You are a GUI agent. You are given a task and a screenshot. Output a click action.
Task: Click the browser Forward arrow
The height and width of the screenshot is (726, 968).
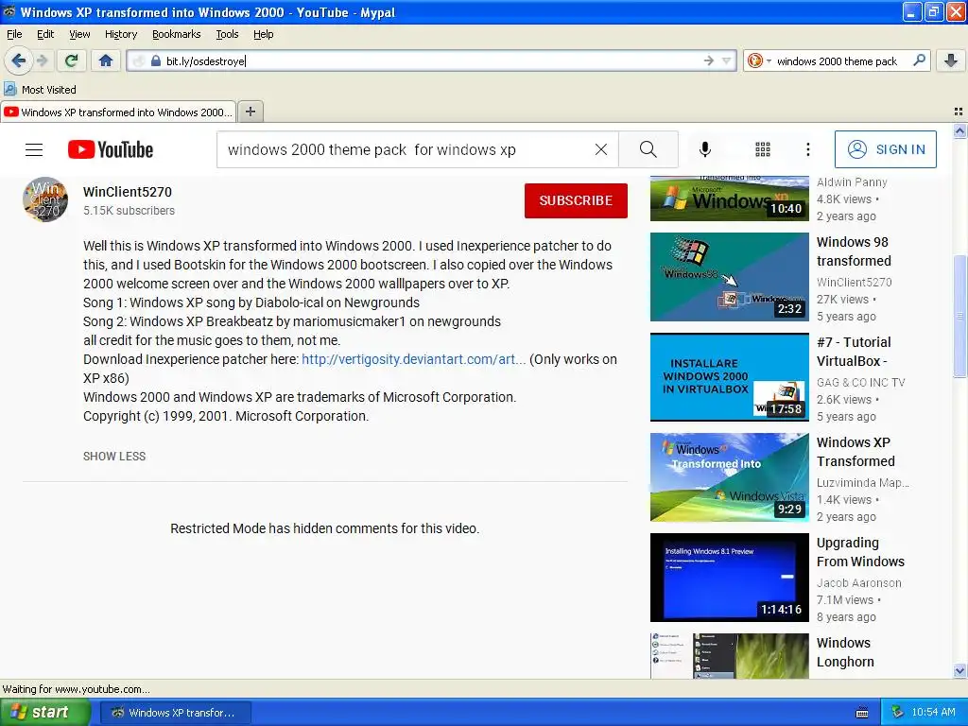42,60
